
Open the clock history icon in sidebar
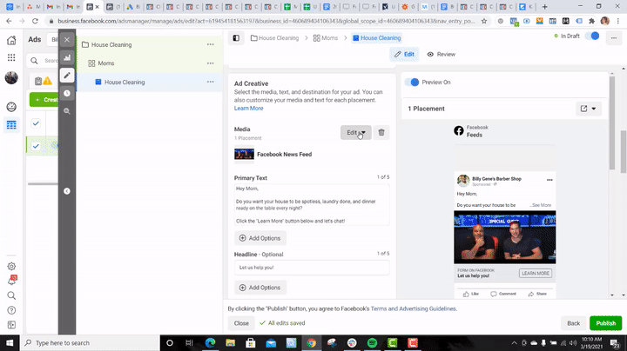67,93
